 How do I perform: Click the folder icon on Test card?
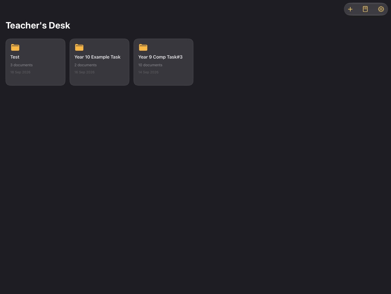[x=15, y=47]
